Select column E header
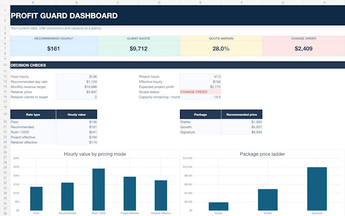Screen dimensions: 345x216 200,3
